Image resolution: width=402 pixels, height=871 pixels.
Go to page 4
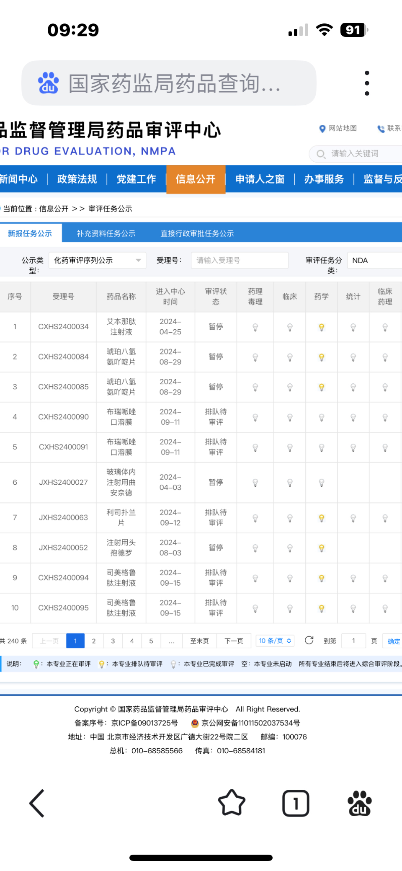[132, 641]
